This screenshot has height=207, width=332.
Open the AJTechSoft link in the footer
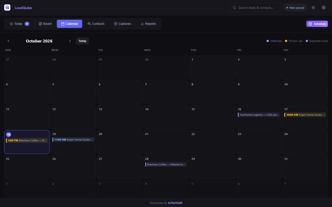[175, 203]
